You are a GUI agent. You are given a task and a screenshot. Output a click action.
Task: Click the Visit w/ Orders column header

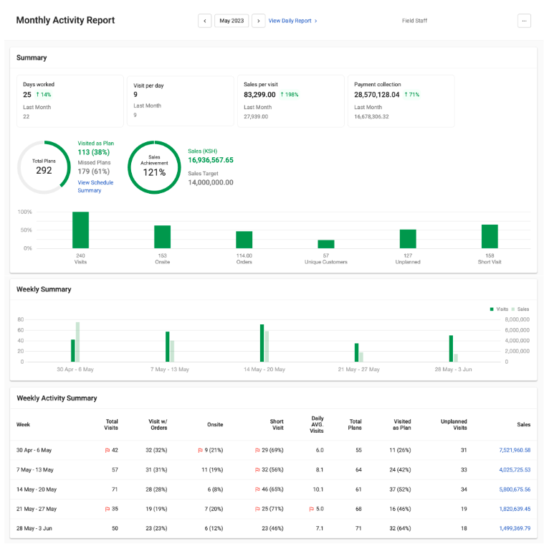158,424
